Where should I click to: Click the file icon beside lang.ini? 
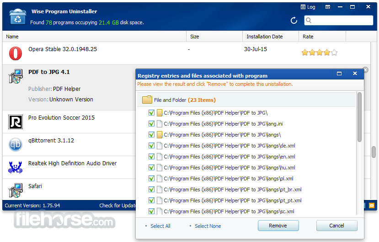point(160,124)
